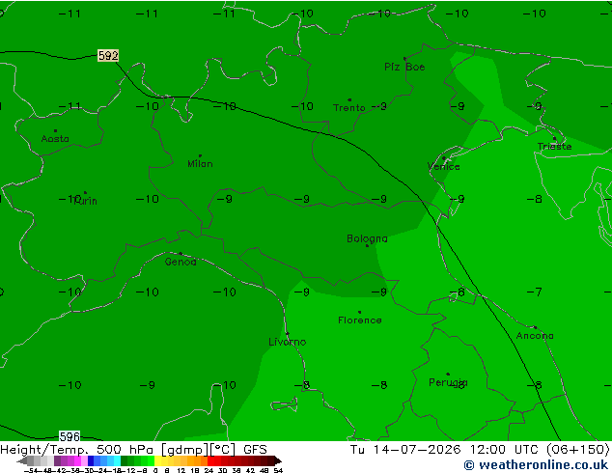Viewport: 612px width, 473px height.
Task: Select the Bologna city label
Action: pos(367,238)
